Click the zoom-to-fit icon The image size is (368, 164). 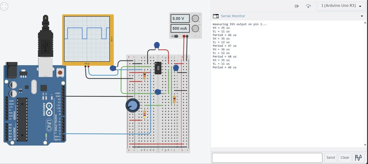point(4,7)
